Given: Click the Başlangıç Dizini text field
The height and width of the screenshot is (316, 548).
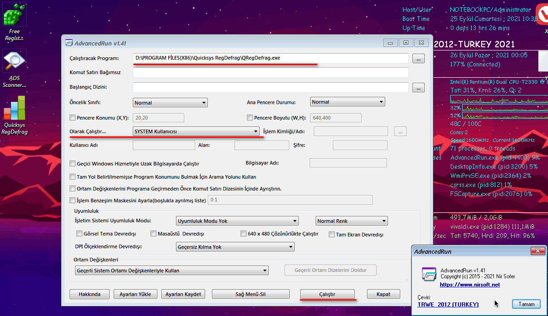Looking at the screenshot, I should pyautogui.click(x=271, y=87).
